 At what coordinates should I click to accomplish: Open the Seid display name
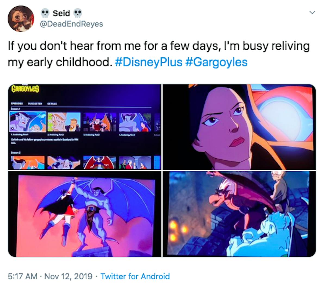click(61, 13)
